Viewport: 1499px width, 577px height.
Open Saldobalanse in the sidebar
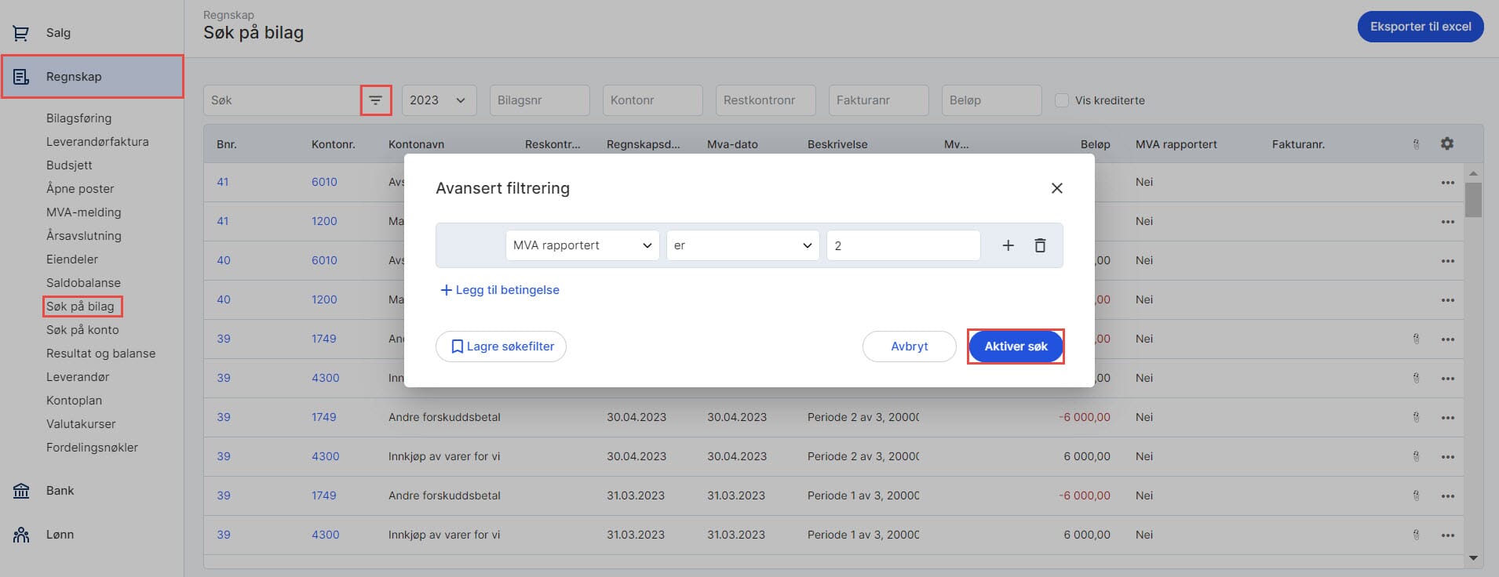point(83,283)
